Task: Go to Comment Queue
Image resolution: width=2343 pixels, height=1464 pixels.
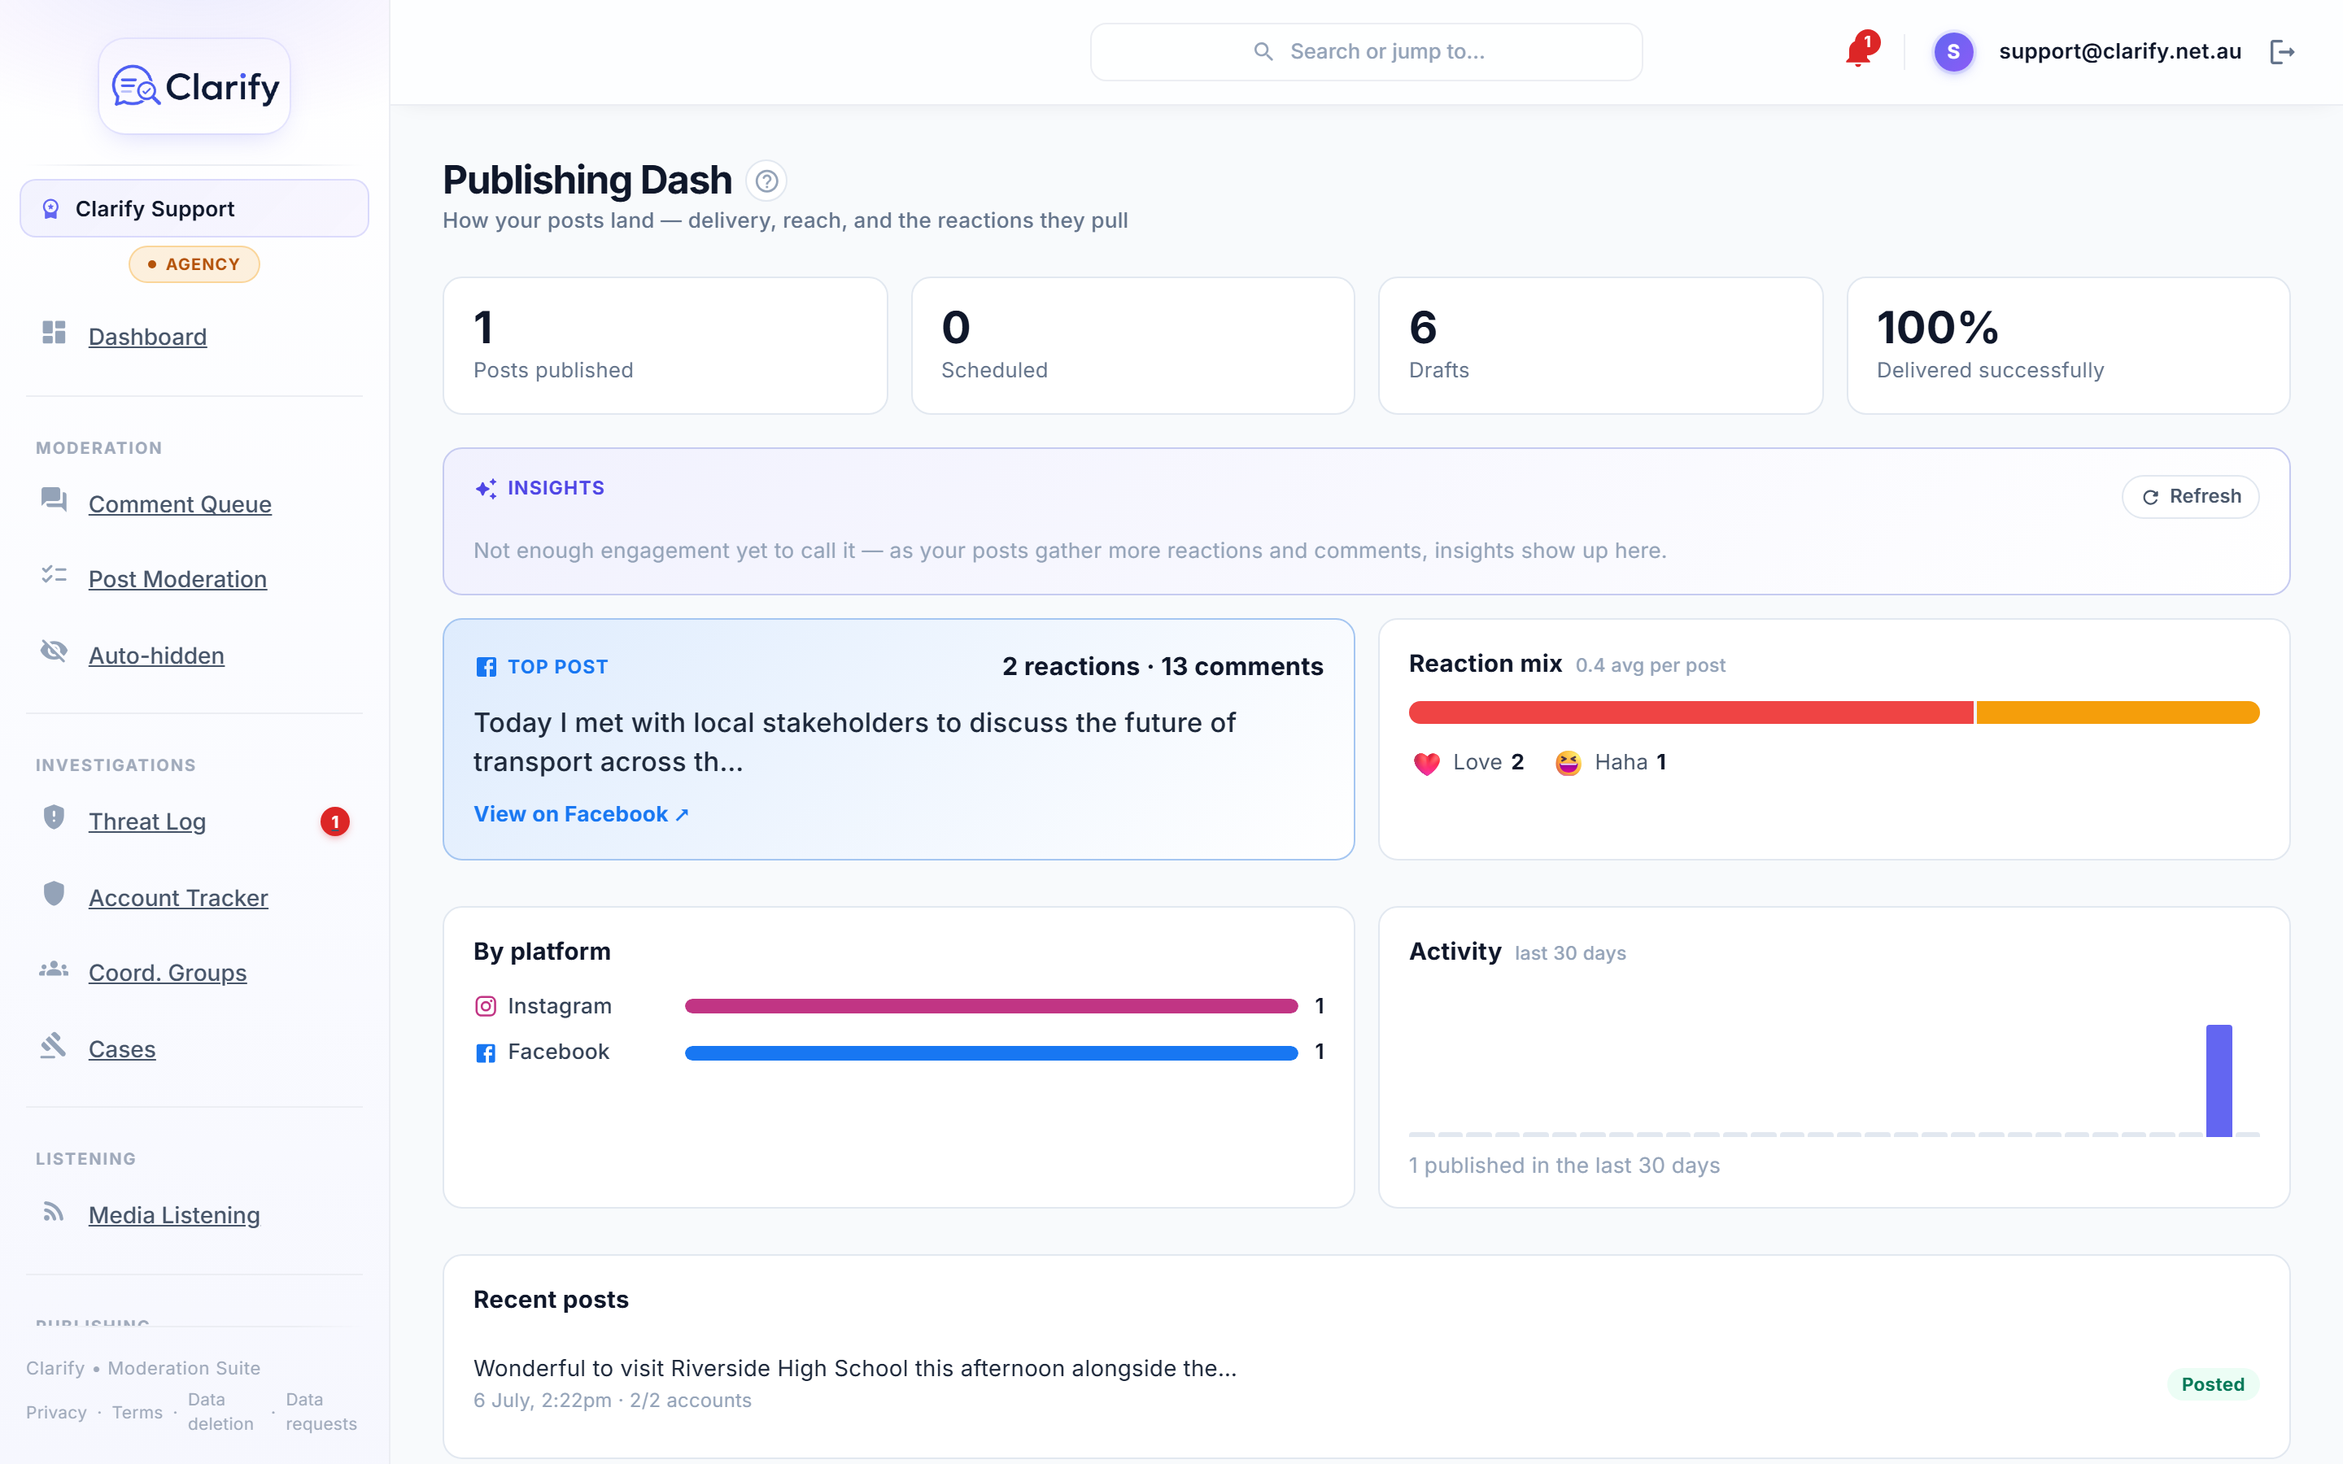Action: click(180, 504)
